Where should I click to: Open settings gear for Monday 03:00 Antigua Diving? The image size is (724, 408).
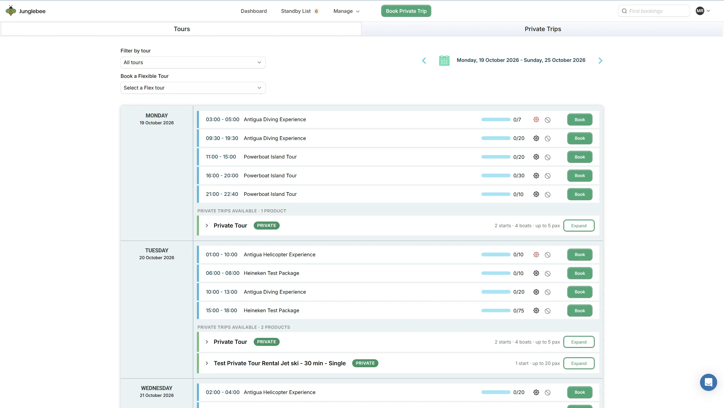(x=536, y=120)
